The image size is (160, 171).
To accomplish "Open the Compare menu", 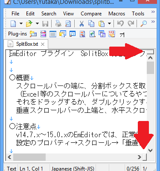I will (x=91, y=14).
